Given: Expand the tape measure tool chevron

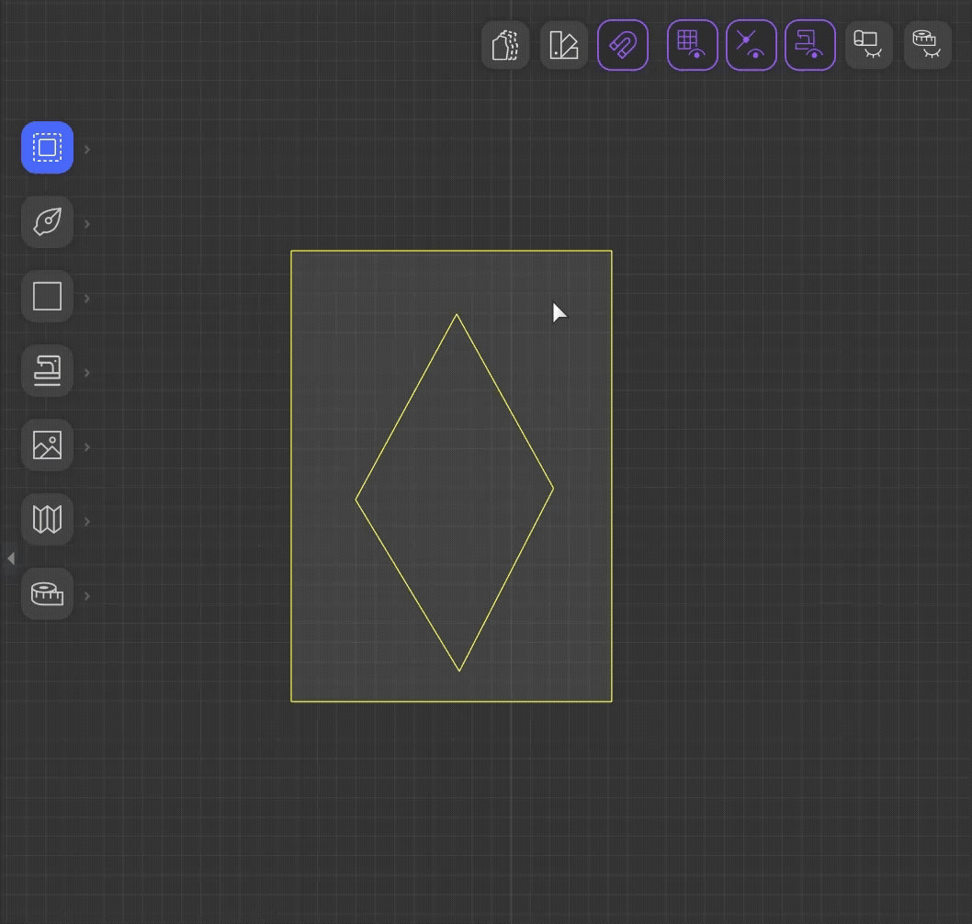Looking at the screenshot, I should coord(87,595).
